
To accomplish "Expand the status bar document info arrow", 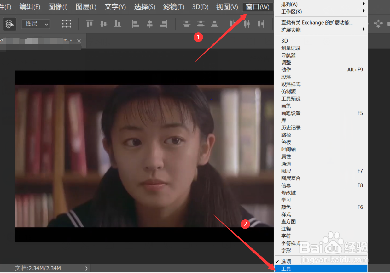I will 86,269.
